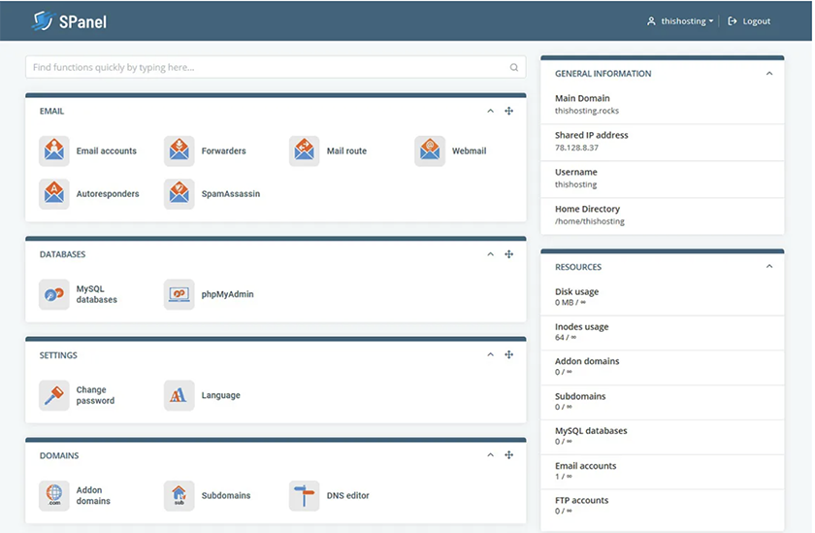Screen dimensions: 815x533
Task: Click the SpamAssassin label
Action: pyautogui.click(x=231, y=194)
